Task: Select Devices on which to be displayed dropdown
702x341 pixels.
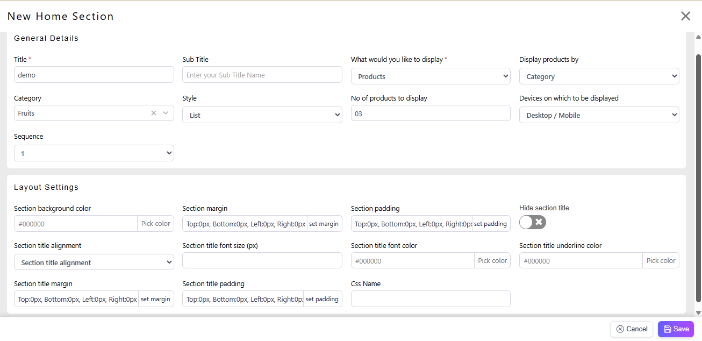Action: 599,115
